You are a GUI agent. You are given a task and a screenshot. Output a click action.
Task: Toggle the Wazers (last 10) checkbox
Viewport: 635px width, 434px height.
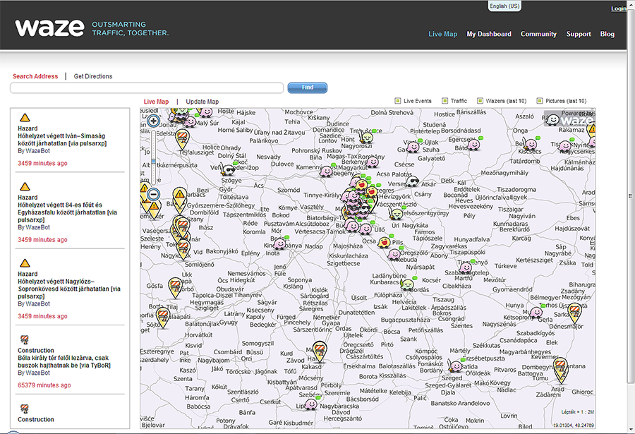480,101
